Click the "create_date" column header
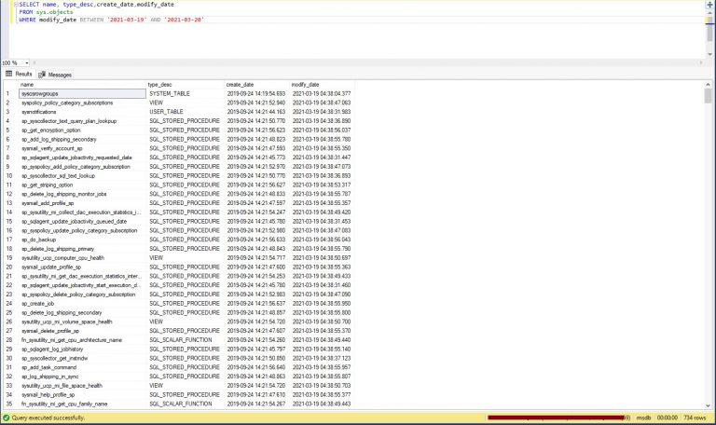The image size is (716, 425). click(x=257, y=85)
